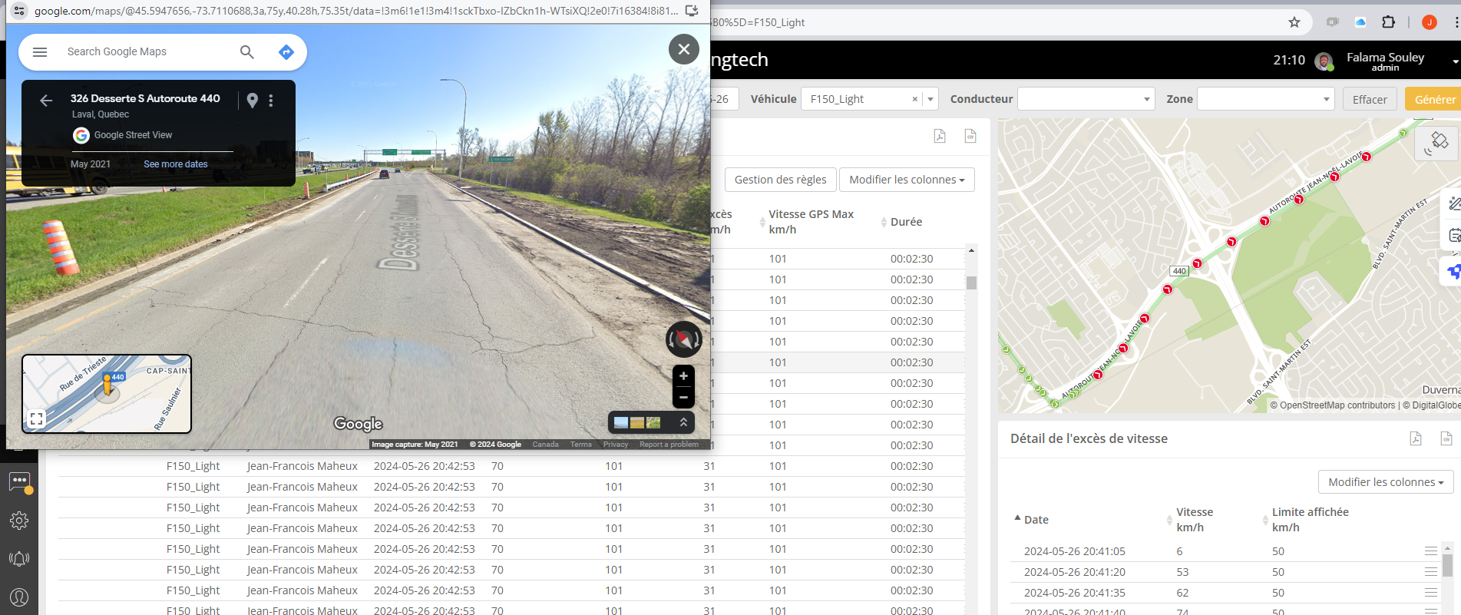The width and height of the screenshot is (1461, 615).
Task: Open Modifier les colonnes in speed detail panel
Action: [1385, 482]
